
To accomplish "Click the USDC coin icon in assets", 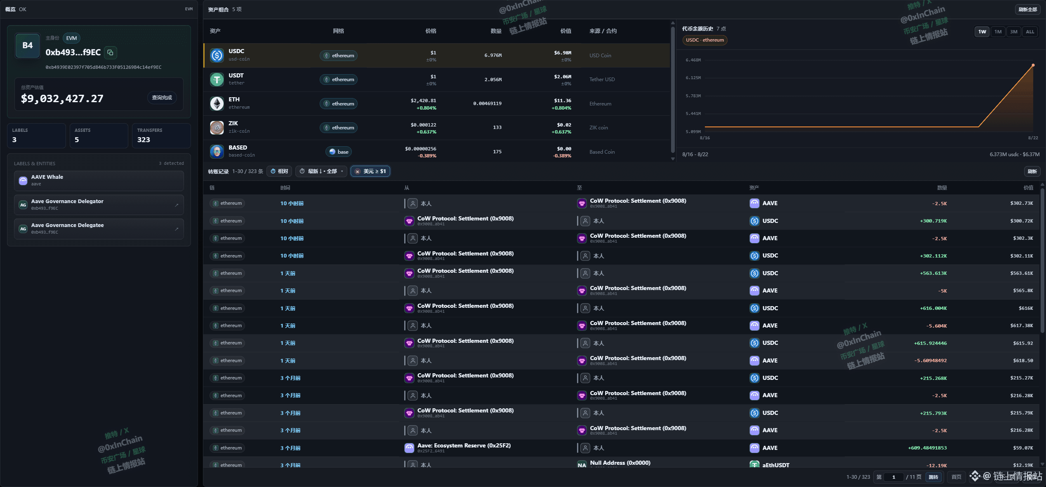I will click(x=217, y=55).
